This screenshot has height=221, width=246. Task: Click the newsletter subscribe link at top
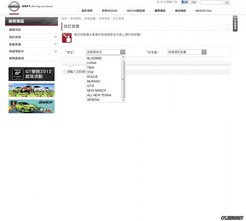coord(167,2)
